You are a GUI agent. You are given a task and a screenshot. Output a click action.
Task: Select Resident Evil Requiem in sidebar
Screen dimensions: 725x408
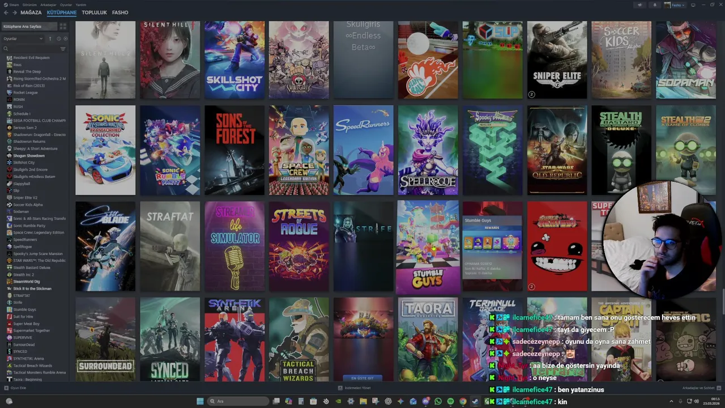31,57
